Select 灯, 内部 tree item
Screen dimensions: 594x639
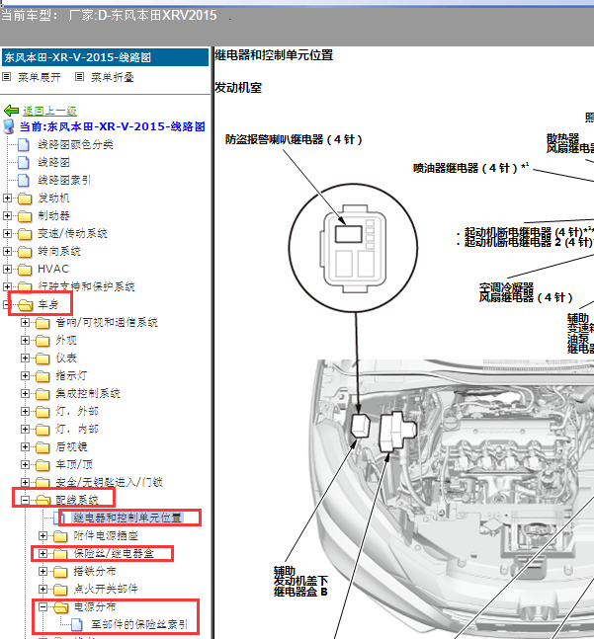77,429
